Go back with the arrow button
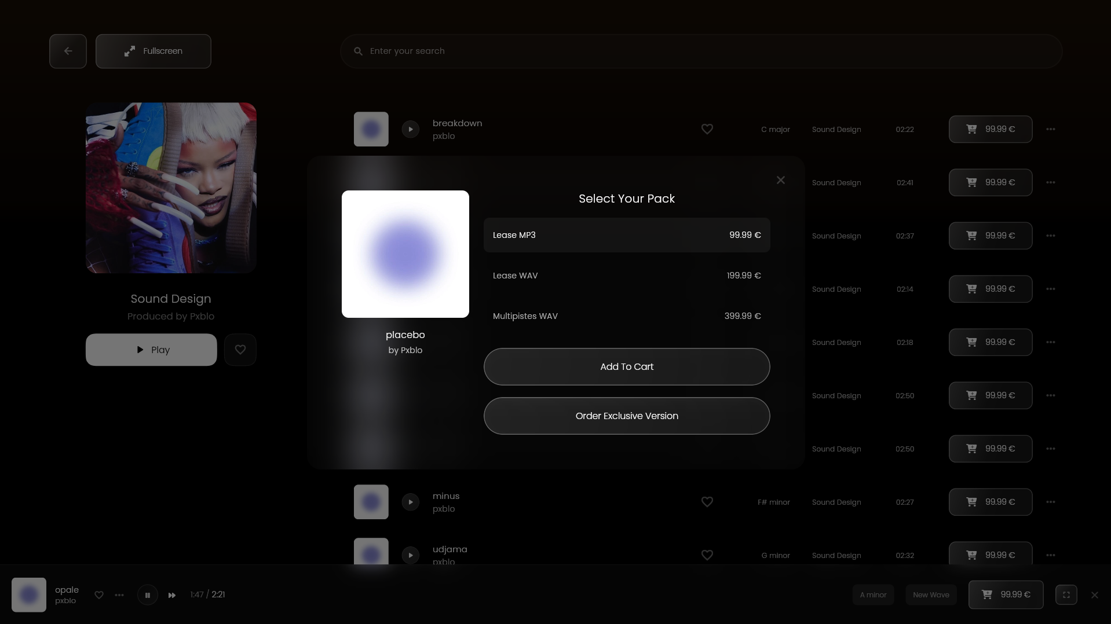The height and width of the screenshot is (624, 1111). point(68,51)
